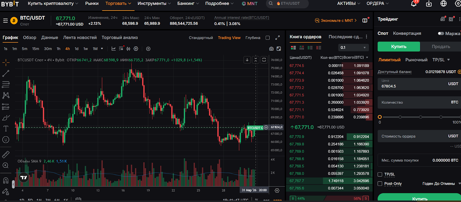Open the emoji icons tool
Image resolution: width=461 pixels, height=202 pixels.
point(6,140)
